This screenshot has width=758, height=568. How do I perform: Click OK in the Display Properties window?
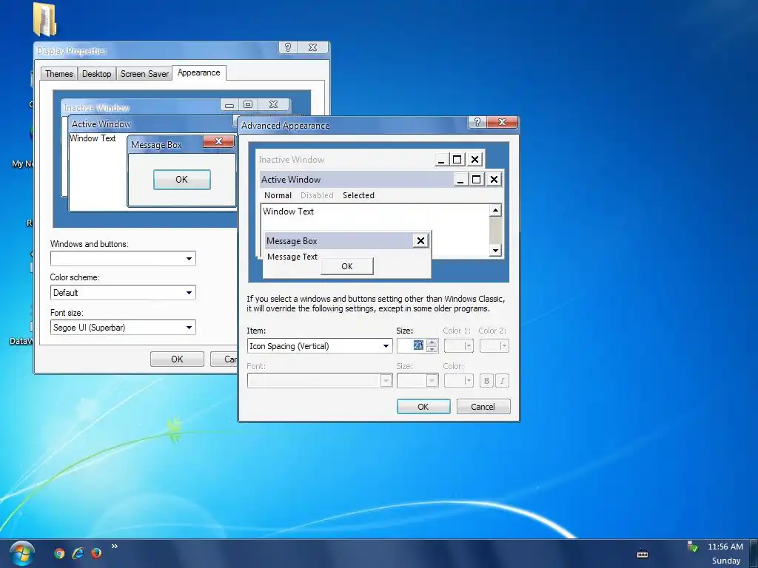click(177, 359)
